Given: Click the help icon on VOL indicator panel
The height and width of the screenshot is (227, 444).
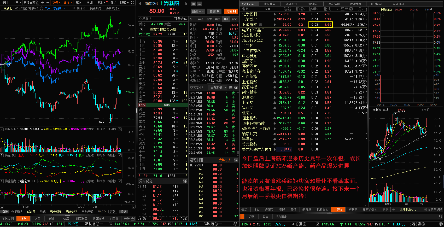Looking at the screenshot, I should click(x=2, y=129).
